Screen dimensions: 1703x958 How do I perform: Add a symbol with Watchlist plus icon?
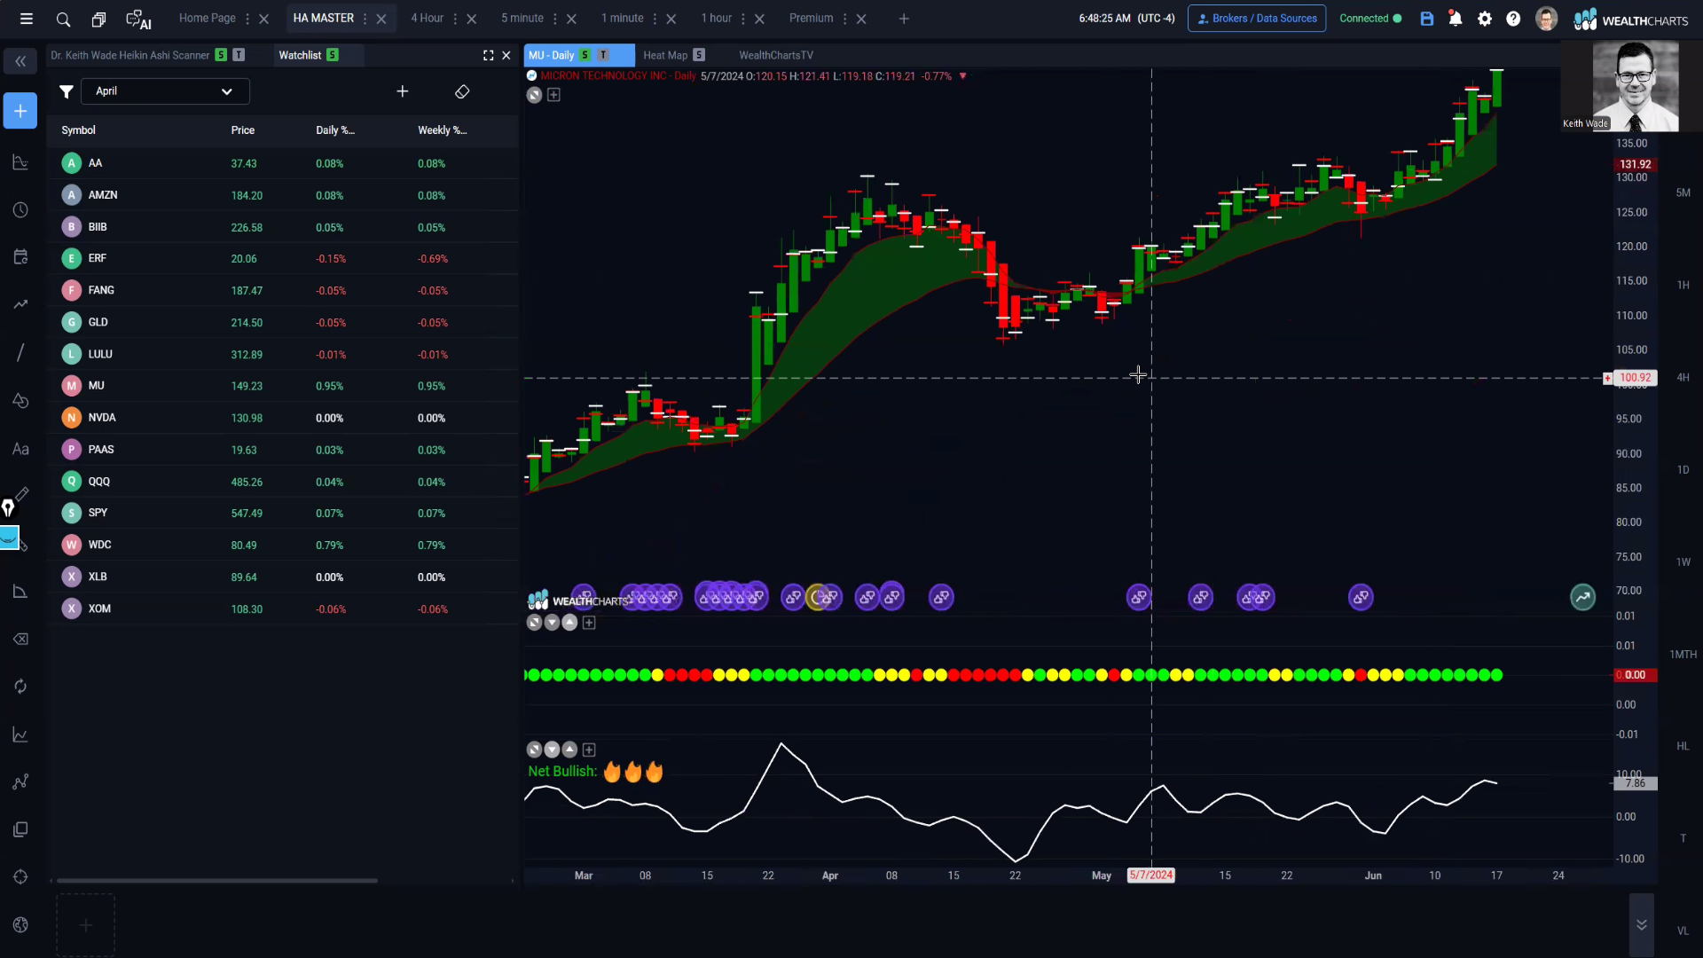(403, 91)
